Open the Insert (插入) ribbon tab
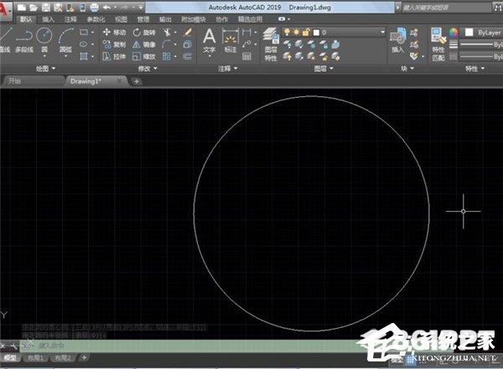503x369 pixels. (48, 19)
